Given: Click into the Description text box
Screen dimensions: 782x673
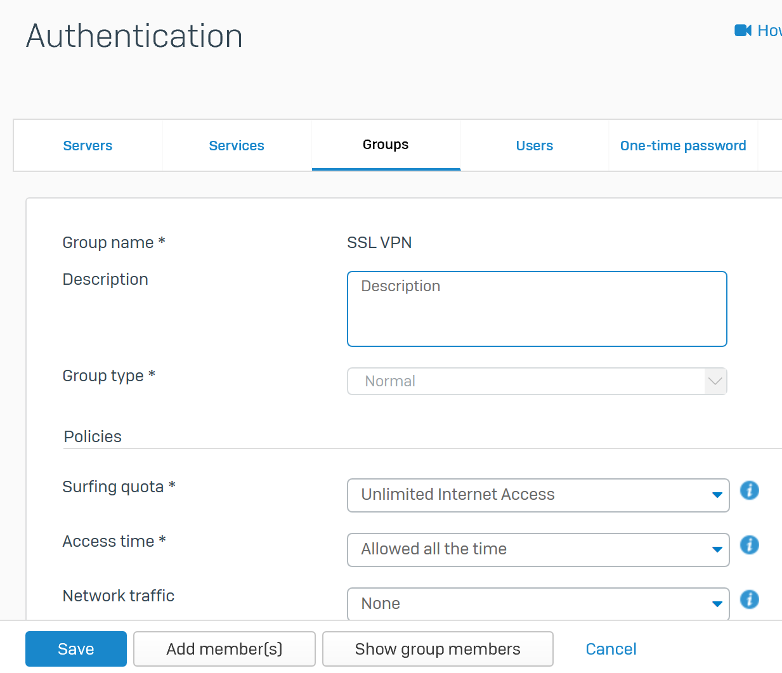Looking at the screenshot, I should tap(537, 309).
